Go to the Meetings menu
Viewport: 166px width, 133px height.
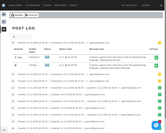61,5
